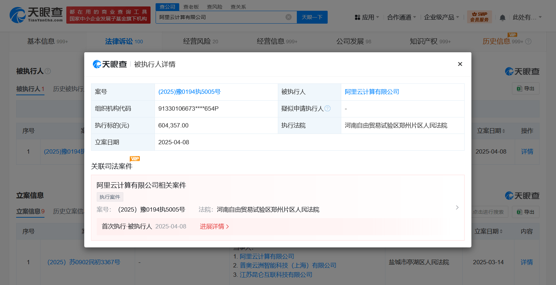Go to the 经营风险 tab
556x285 pixels.
(201, 42)
